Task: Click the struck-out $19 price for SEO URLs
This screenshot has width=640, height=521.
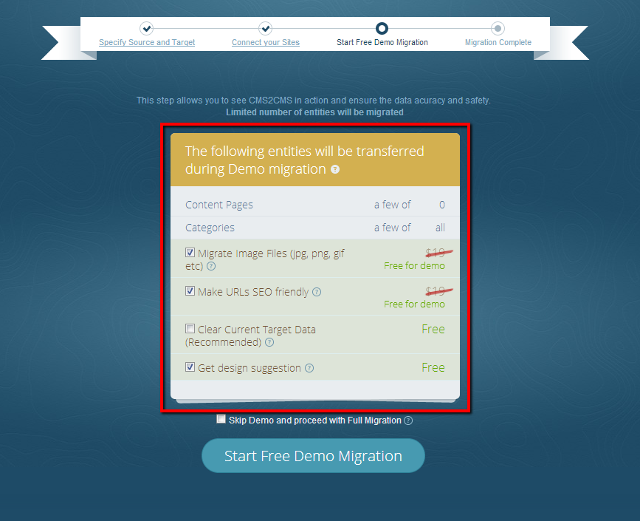Action: point(438,291)
